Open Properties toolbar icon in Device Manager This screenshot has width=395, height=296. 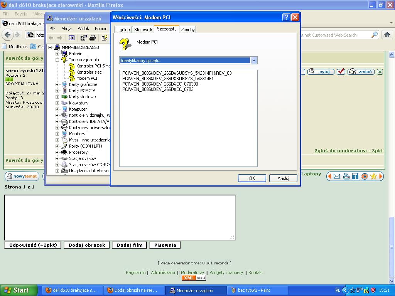83,38
